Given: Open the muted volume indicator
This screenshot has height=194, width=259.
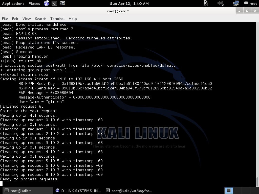Looking at the screenshot, I should (x=220, y=3).
